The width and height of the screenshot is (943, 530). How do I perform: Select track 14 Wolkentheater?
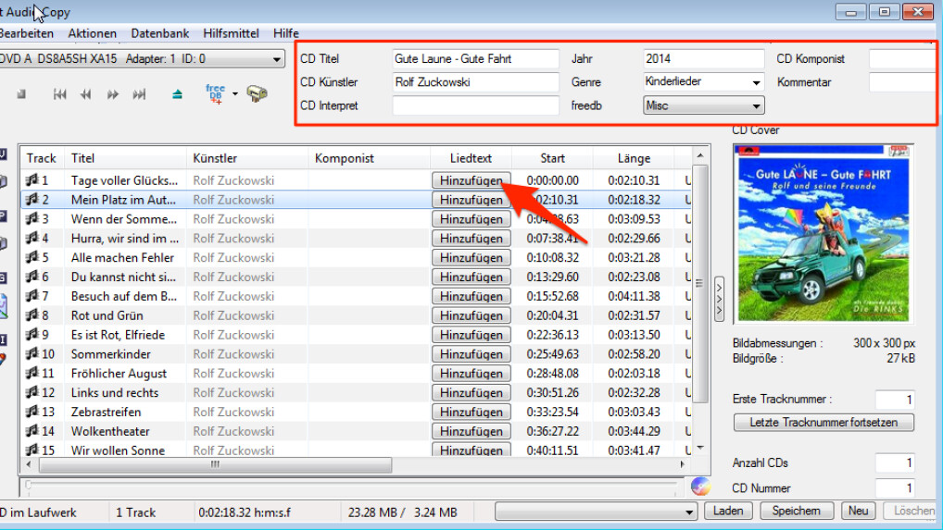110,431
